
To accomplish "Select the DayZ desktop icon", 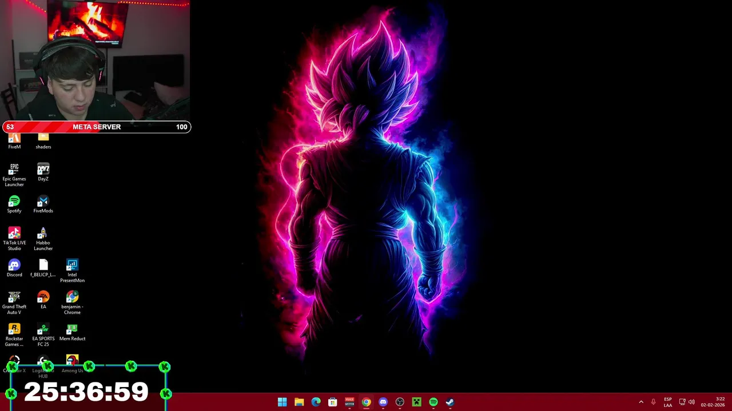I will pos(43,172).
